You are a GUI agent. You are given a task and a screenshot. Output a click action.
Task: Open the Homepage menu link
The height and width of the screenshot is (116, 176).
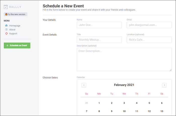pos(15,26)
